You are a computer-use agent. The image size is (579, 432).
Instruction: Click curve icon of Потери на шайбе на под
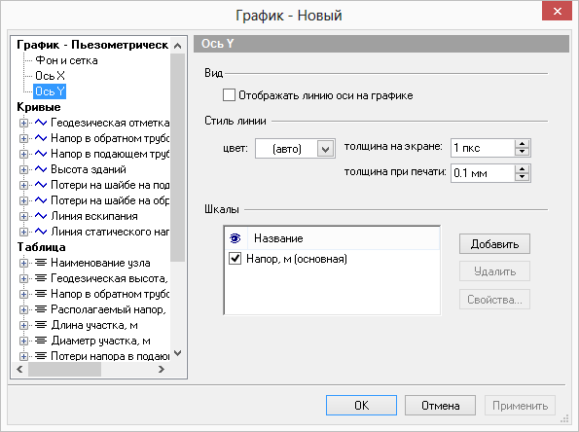click(x=41, y=185)
